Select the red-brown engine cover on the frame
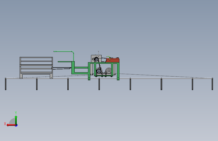218x141 pixels. 113,60
